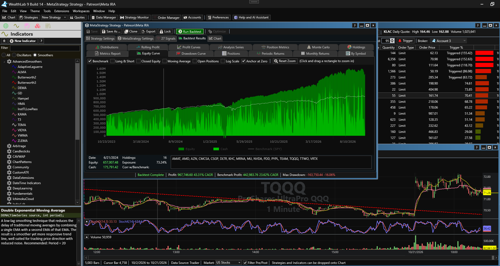Click the Trigger % bar on the 62.13 row

pos(484,53)
